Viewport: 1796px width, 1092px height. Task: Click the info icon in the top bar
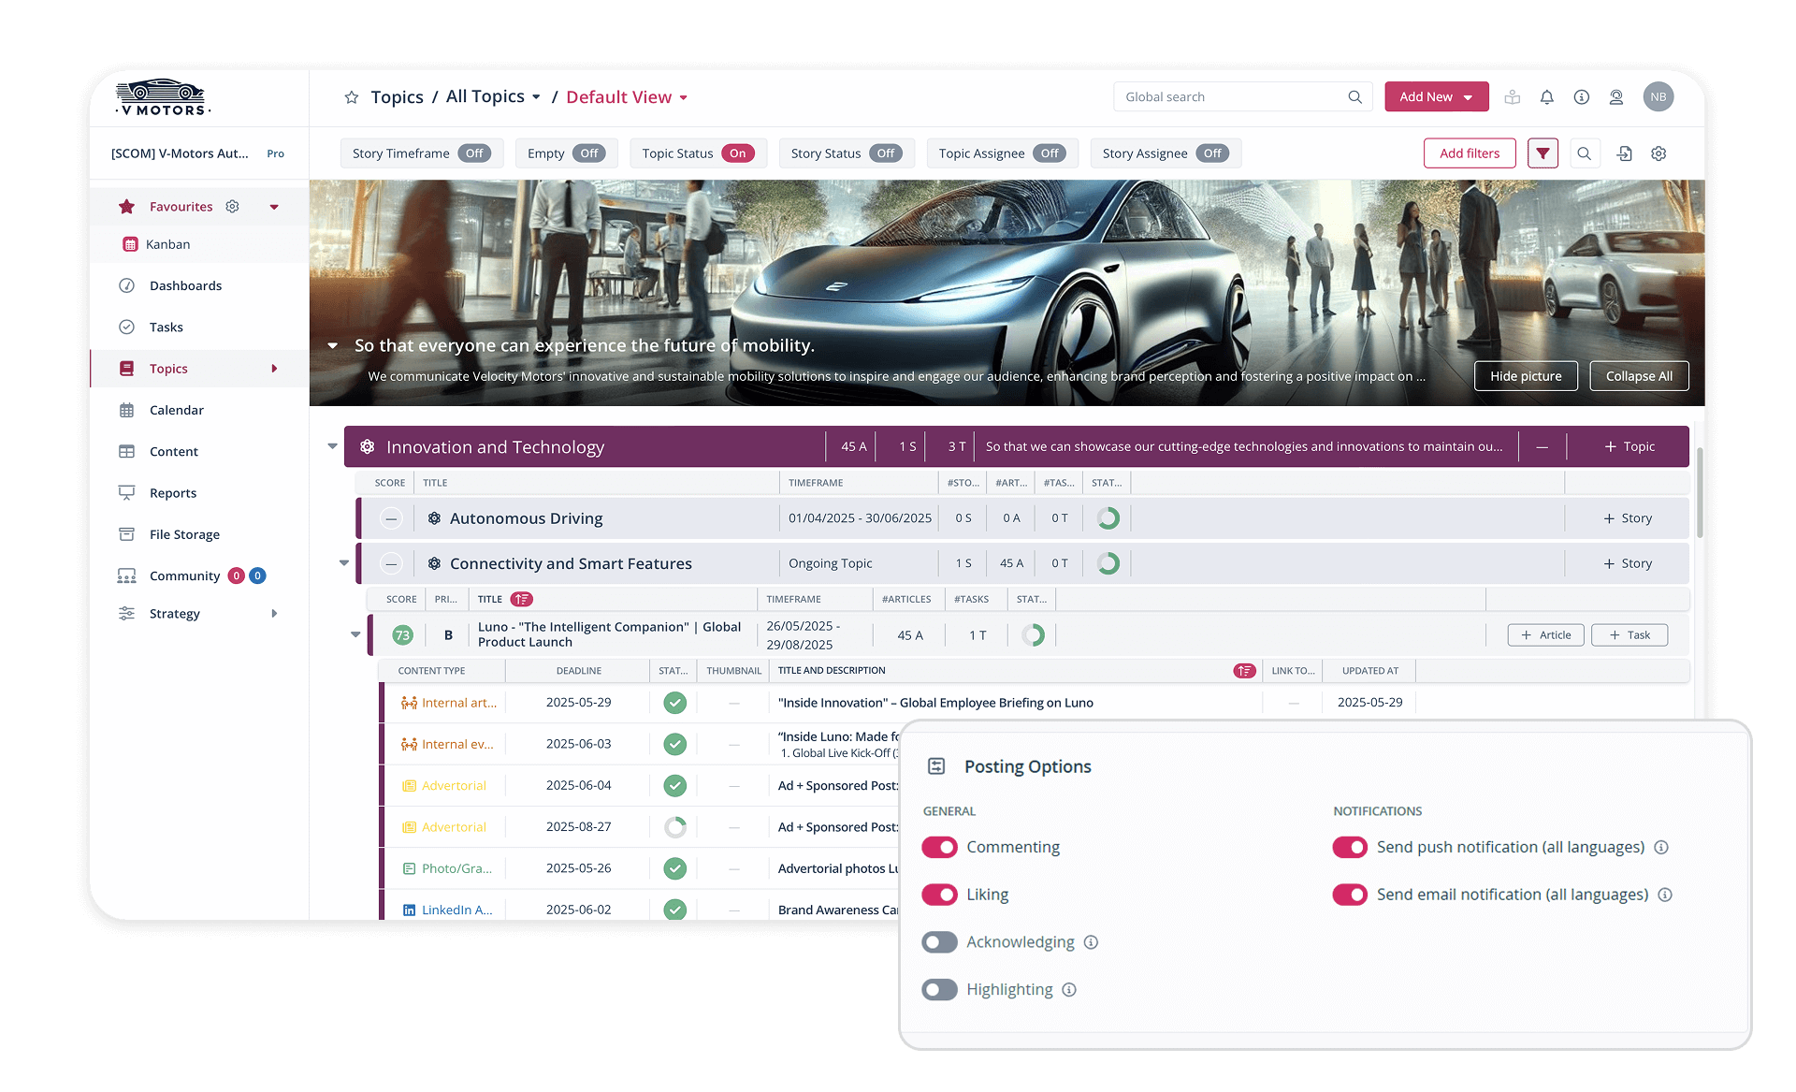click(1581, 96)
